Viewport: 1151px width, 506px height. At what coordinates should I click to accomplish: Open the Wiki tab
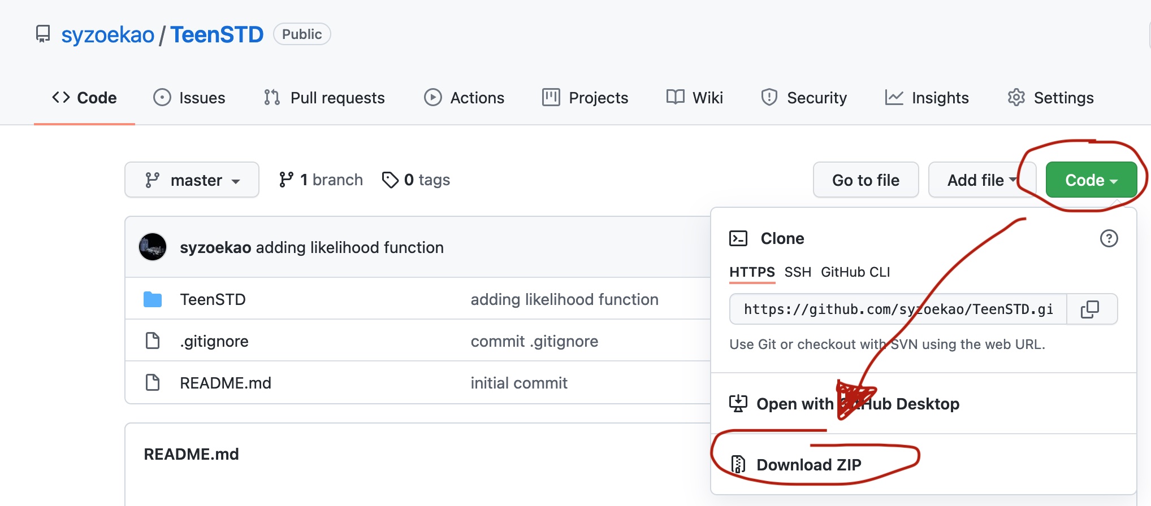pyautogui.click(x=695, y=98)
